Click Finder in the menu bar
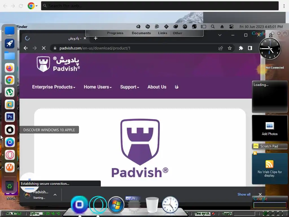 coord(22,27)
